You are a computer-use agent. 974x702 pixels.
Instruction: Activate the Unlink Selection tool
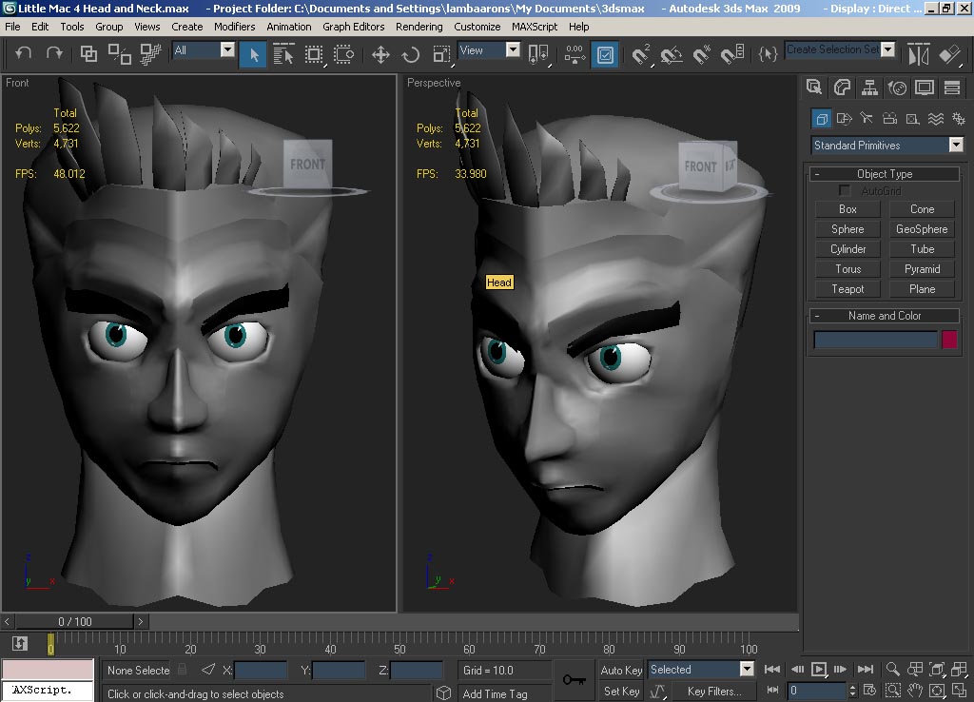coord(119,54)
